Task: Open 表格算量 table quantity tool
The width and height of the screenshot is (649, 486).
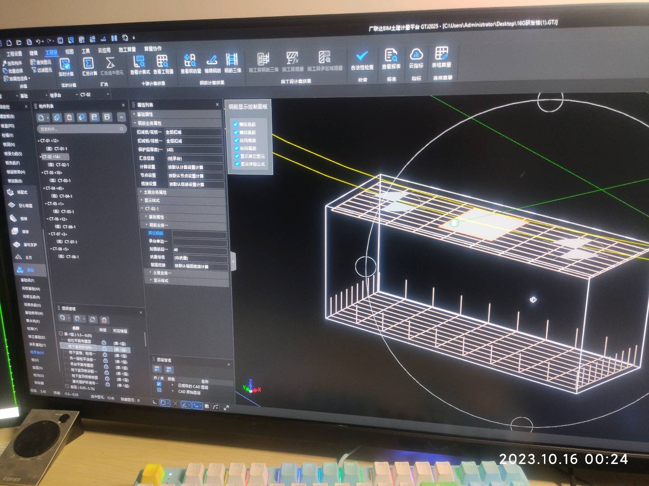Action: (x=441, y=58)
